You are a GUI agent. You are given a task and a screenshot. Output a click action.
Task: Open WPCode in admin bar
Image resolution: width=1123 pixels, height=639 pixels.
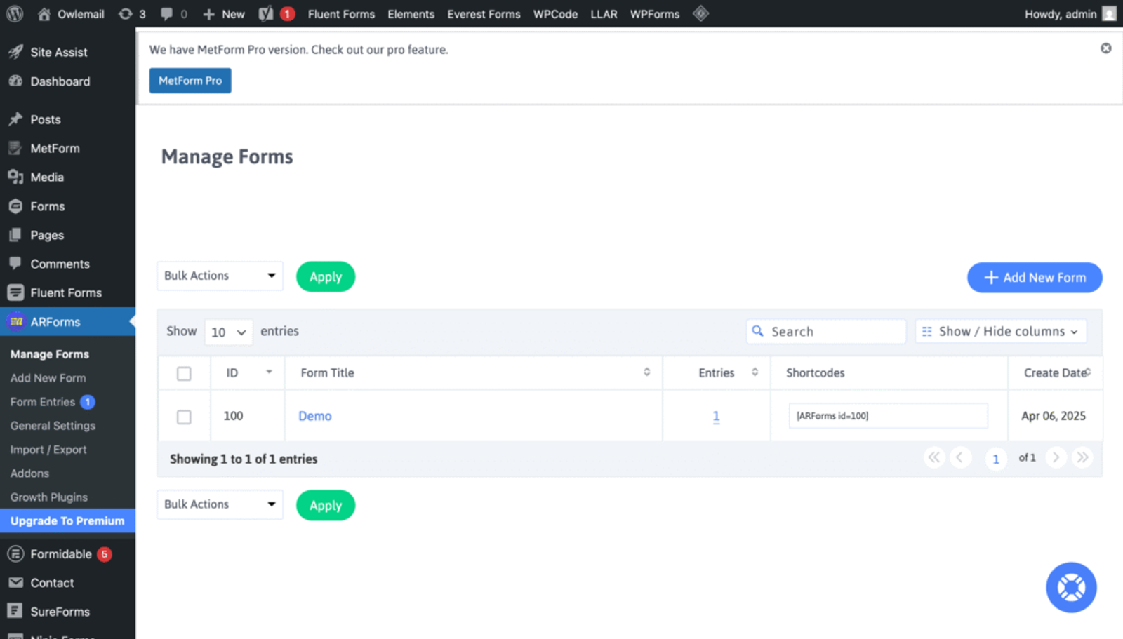(555, 14)
